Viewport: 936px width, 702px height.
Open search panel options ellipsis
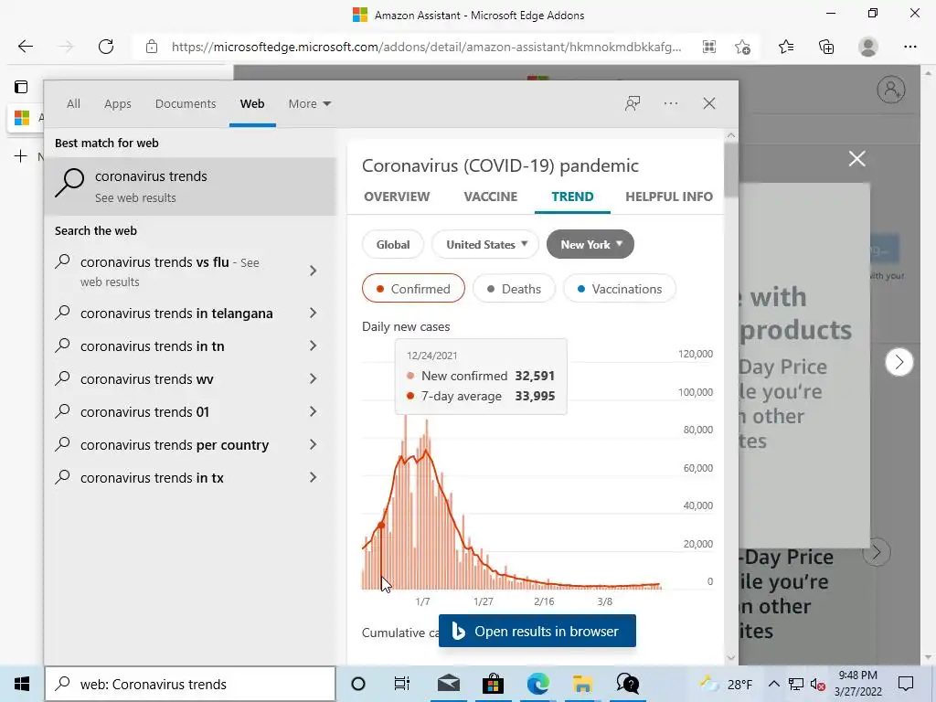tap(671, 103)
